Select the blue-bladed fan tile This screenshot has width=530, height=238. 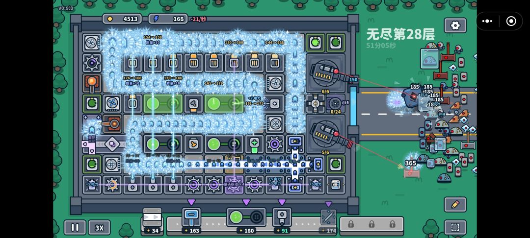[x=112, y=103]
